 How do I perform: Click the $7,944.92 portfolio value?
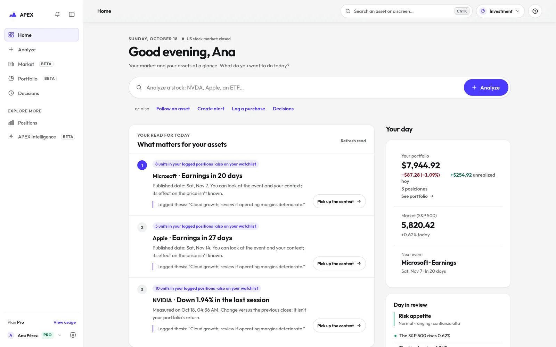pyautogui.click(x=421, y=166)
